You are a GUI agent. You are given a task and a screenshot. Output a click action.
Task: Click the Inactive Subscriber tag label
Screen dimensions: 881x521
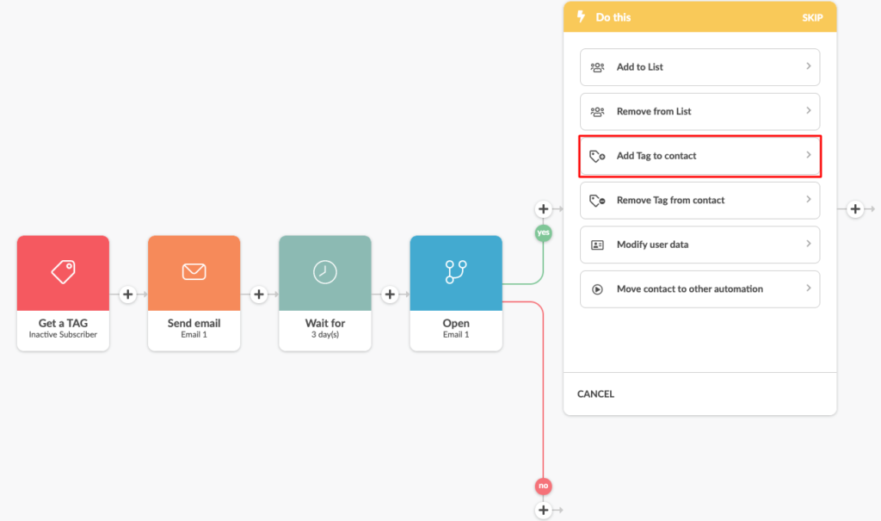tap(63, 335)
